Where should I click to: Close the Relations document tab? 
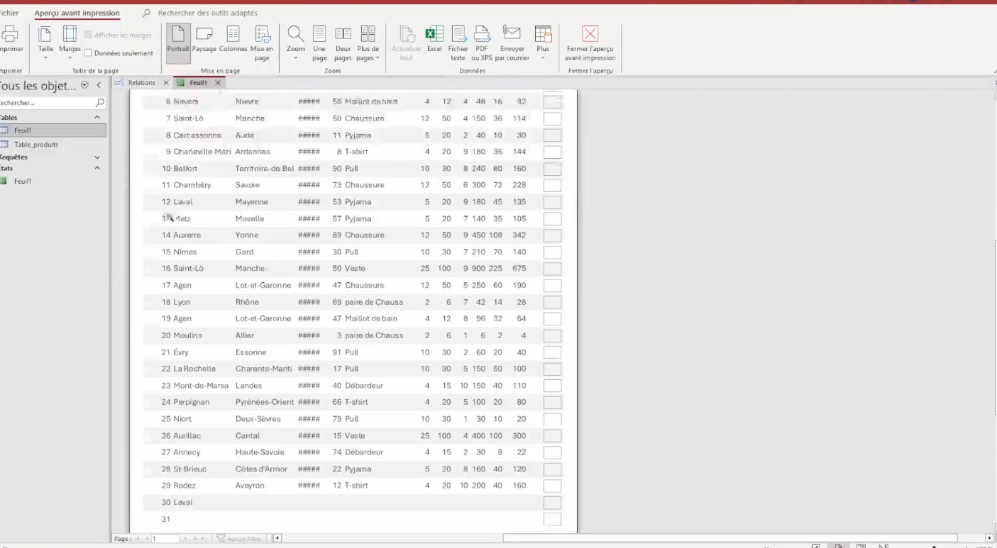pyautogui.click(x=166, y=83)
